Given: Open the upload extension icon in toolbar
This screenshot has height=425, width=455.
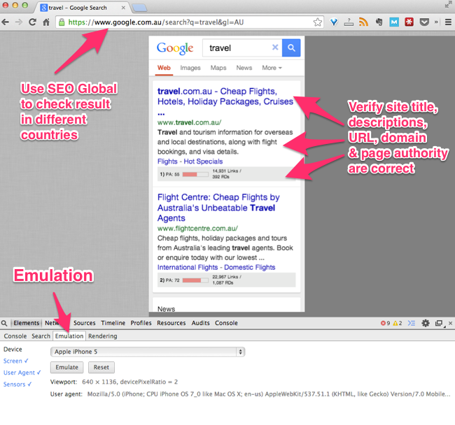Looking at the screenshot, I should pyautogui.click(x=349, y=22).
